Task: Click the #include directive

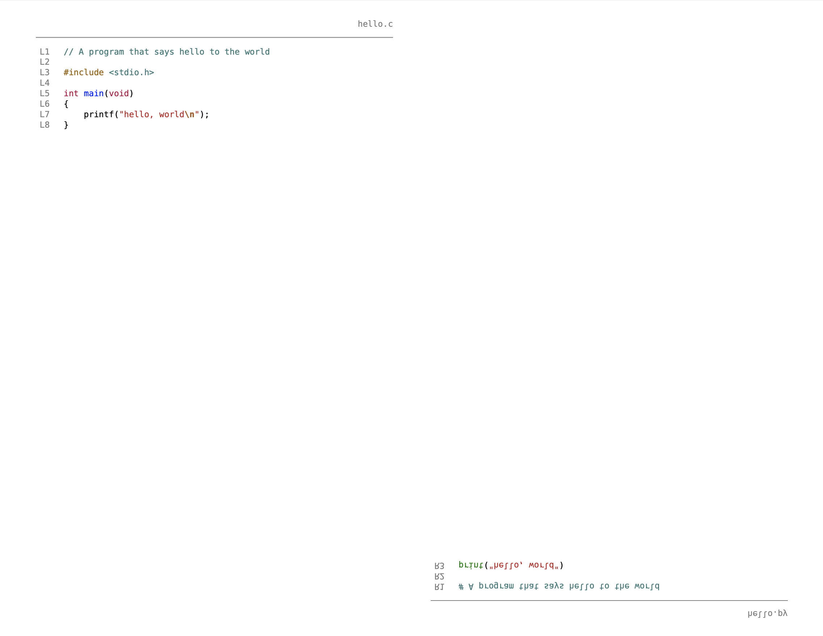Action: (x=83, y=72)
